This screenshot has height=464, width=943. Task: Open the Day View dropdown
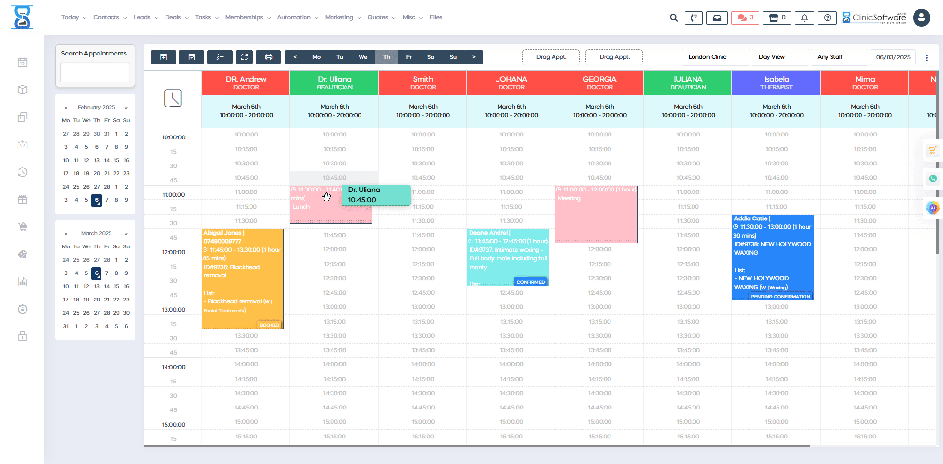[780, 57]
